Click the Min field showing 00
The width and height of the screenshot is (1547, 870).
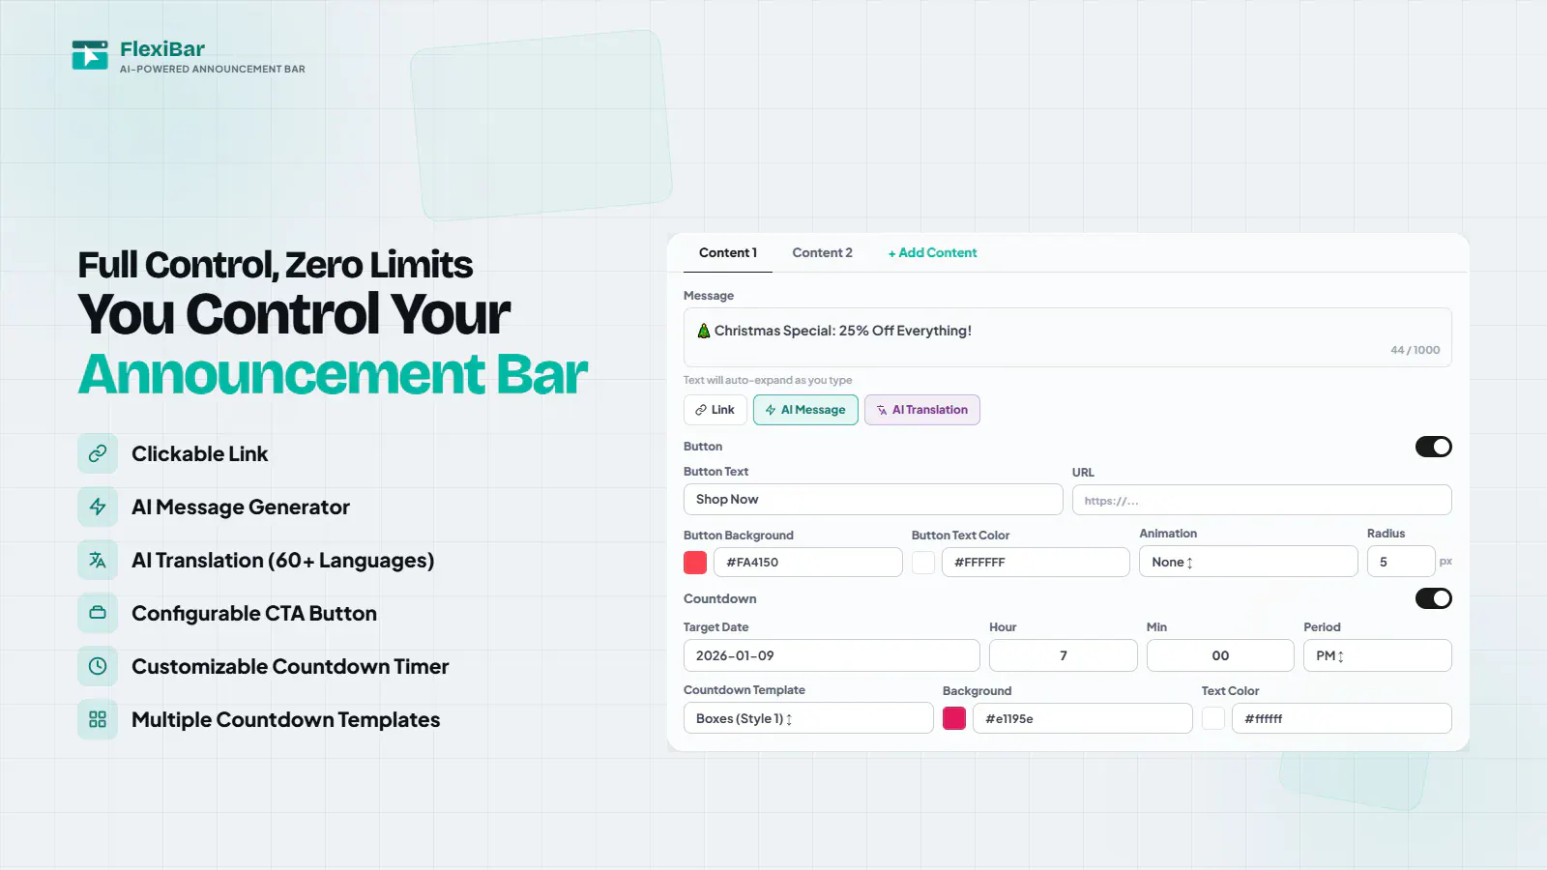click(1220, 655)
